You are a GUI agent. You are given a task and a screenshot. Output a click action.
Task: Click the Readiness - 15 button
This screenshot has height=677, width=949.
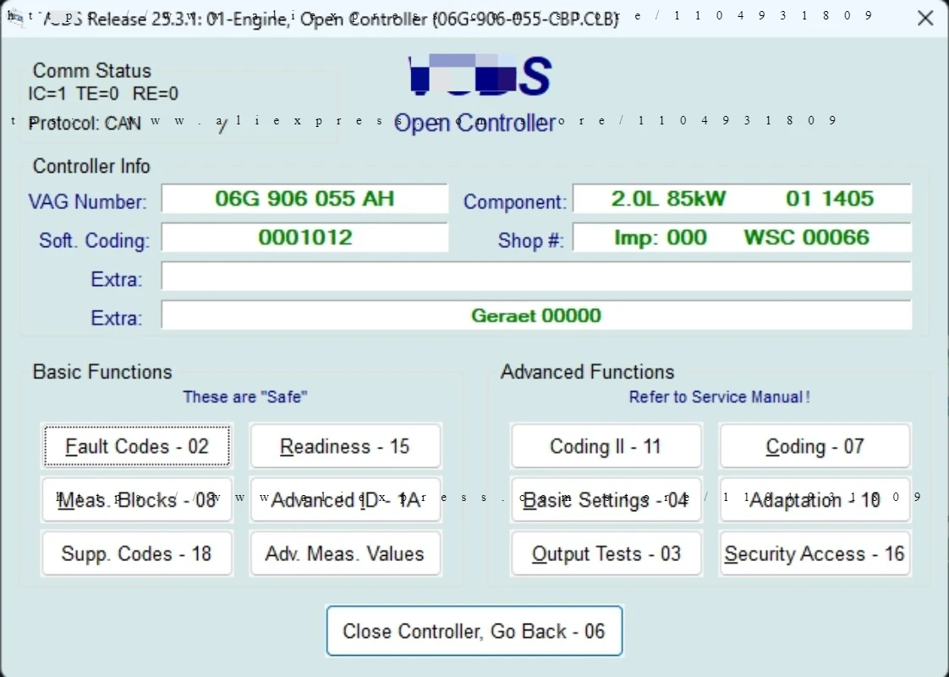(346, 446)
